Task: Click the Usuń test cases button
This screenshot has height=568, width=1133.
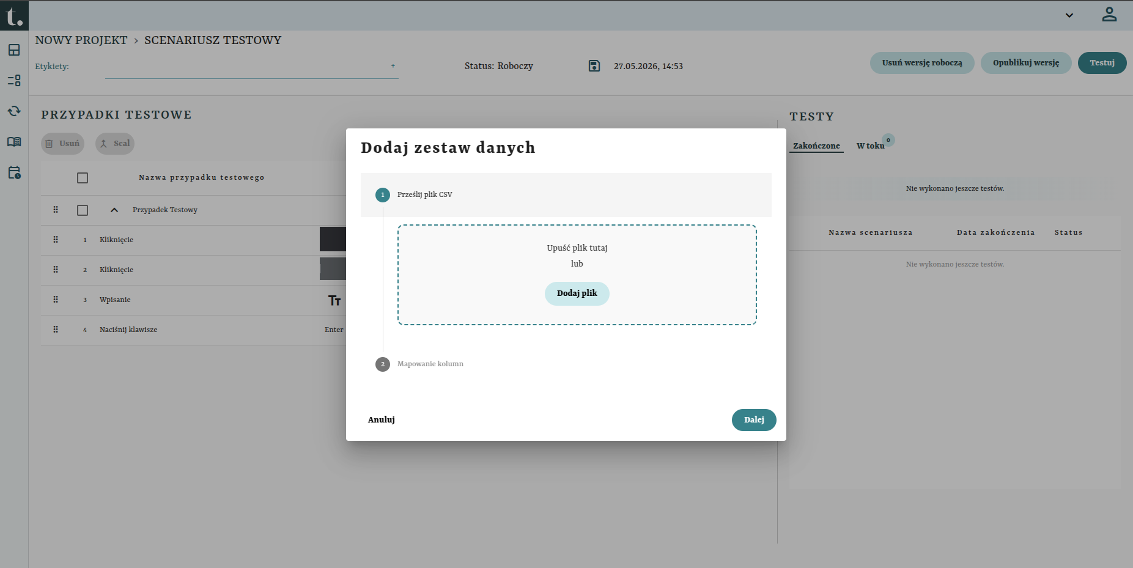Action: click(x=63, y=144)
